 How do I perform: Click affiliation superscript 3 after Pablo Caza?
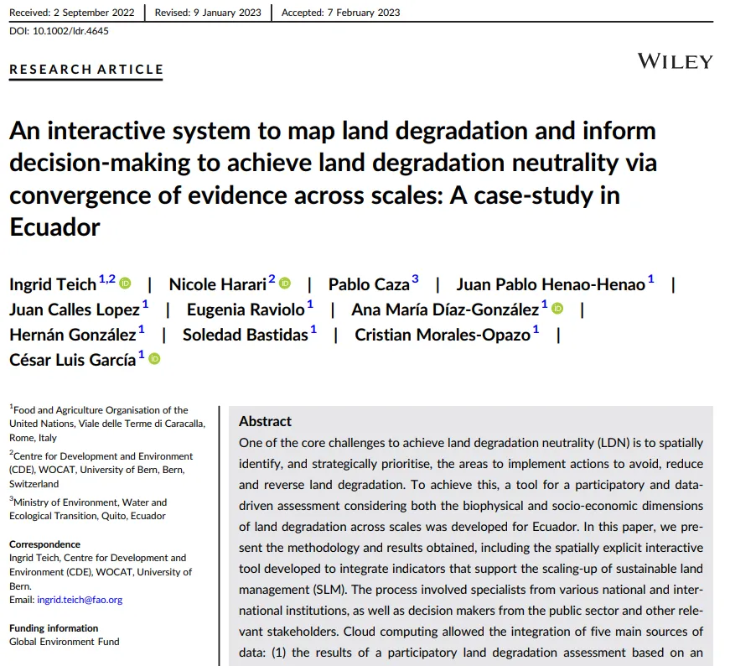pos(415,280)
